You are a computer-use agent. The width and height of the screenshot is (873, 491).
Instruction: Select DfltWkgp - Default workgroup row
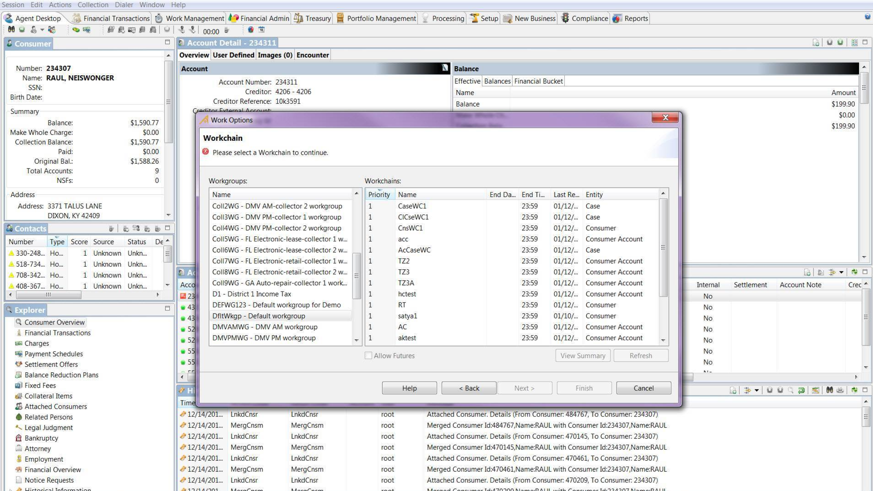pos(258,316)
